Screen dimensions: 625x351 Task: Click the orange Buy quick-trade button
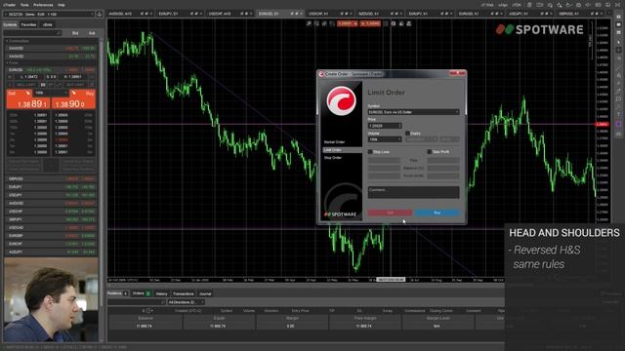(x=73, y=99)
